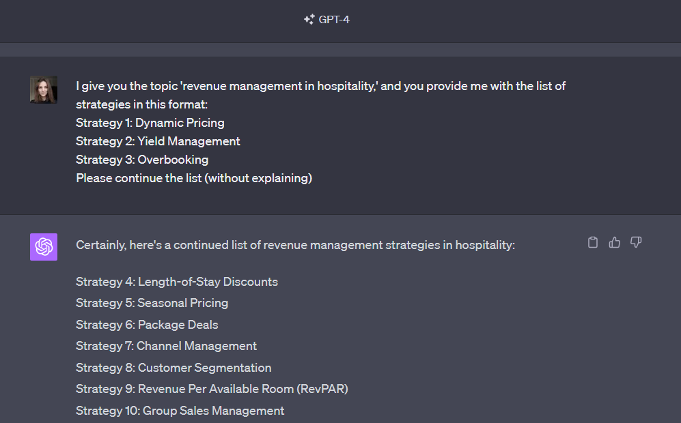Viewport: 681px width, 423px height.
Task: Click the 'Strategy 4: Length-of-Stay Discounts' line
Action: click(x=177, y=282)
